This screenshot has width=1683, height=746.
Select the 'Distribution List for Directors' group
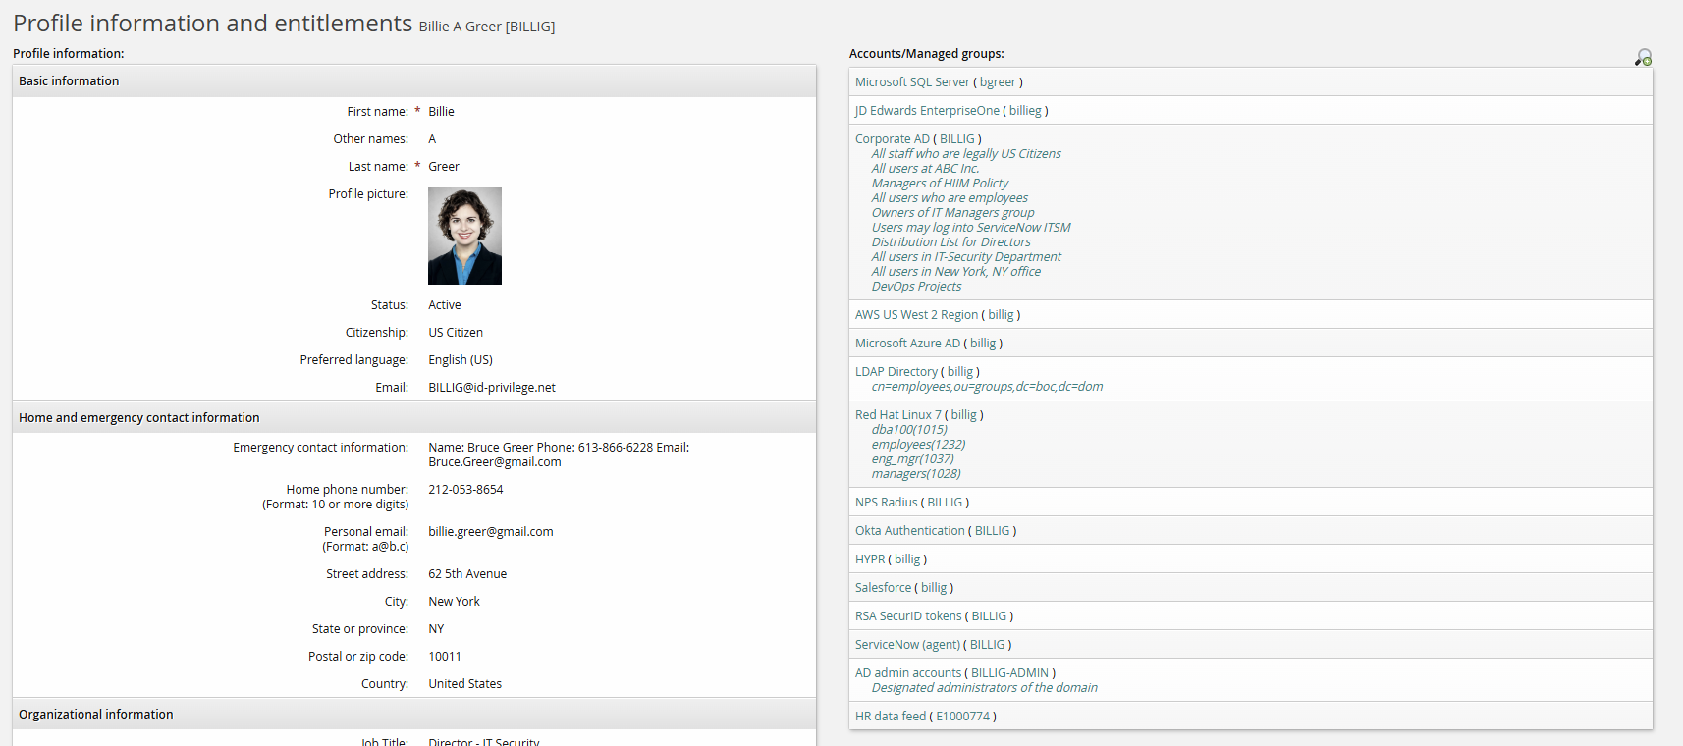click(x=951, y=242)
